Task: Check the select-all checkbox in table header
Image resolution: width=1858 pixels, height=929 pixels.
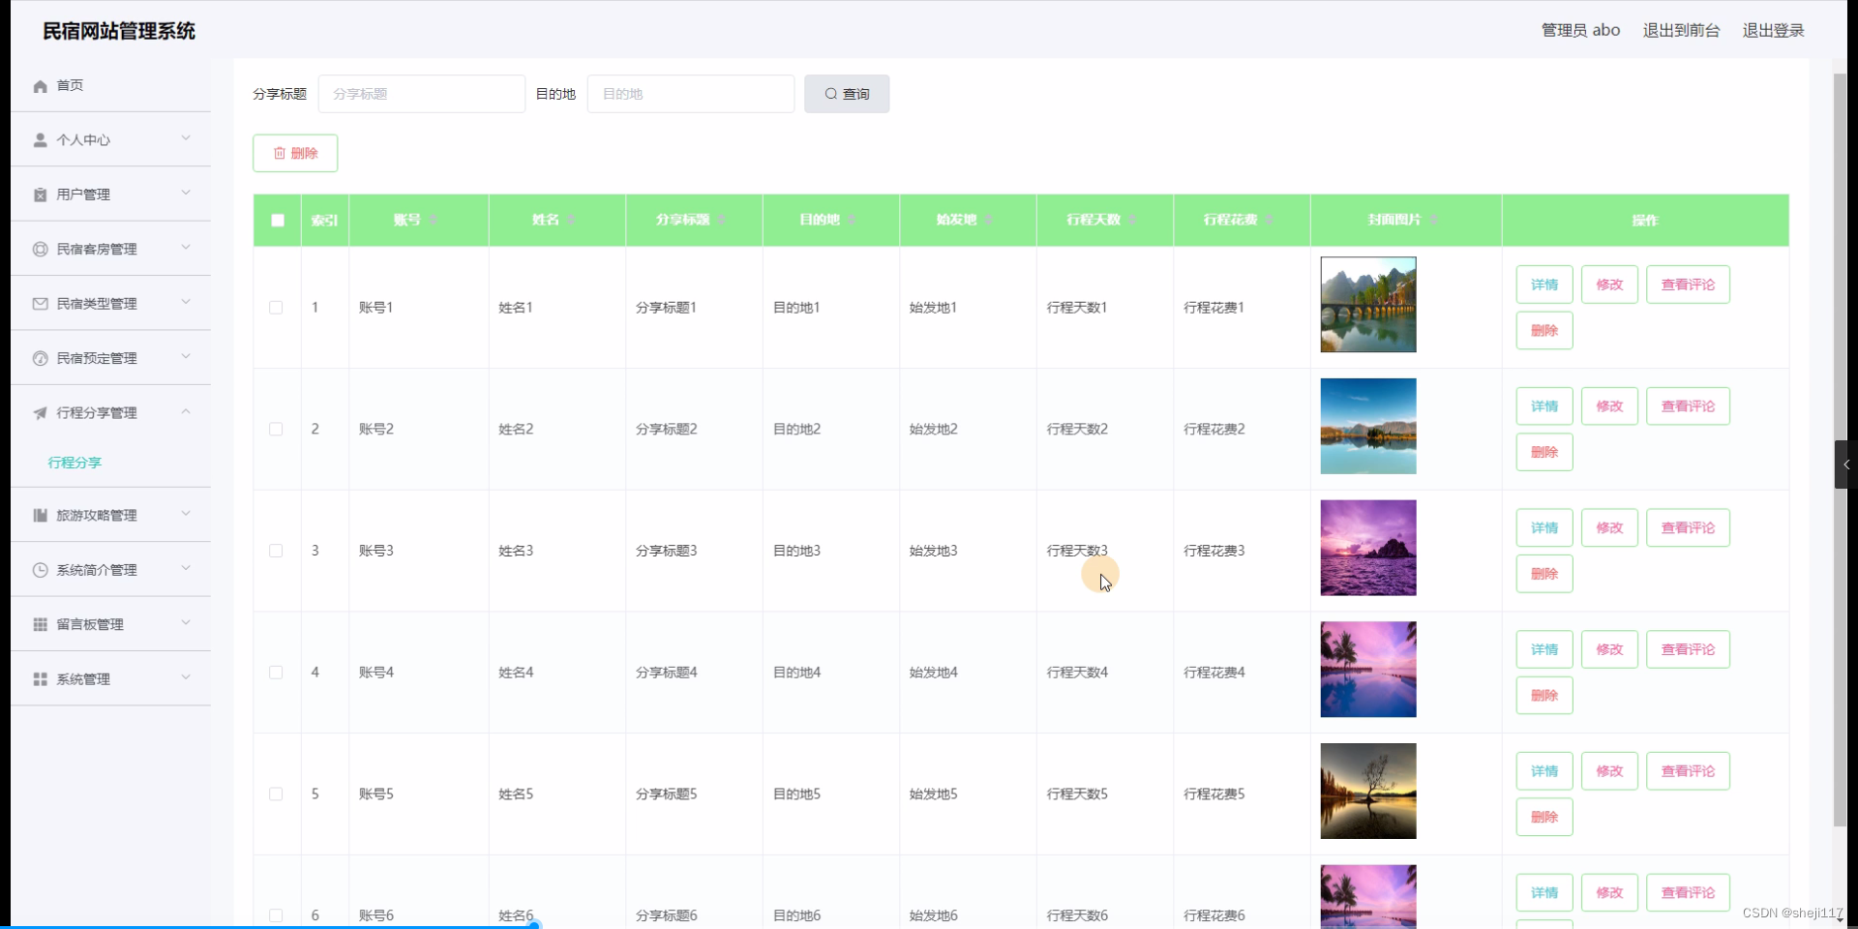Action: click(277, 220)
